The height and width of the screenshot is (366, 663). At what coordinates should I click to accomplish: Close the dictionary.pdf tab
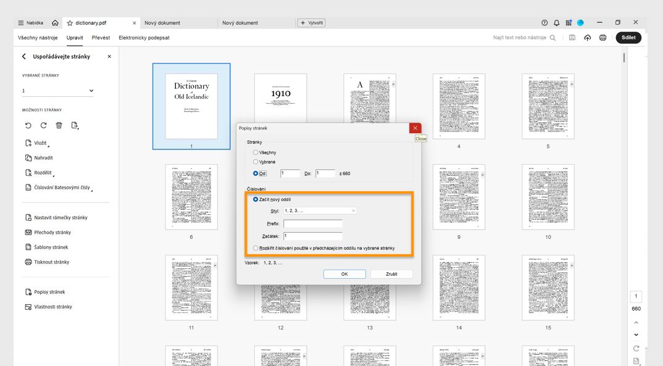(x=135, y=23)
